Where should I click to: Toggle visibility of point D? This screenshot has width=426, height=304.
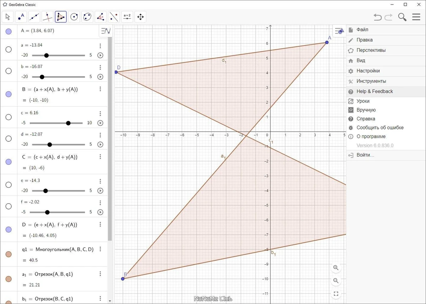9,229
